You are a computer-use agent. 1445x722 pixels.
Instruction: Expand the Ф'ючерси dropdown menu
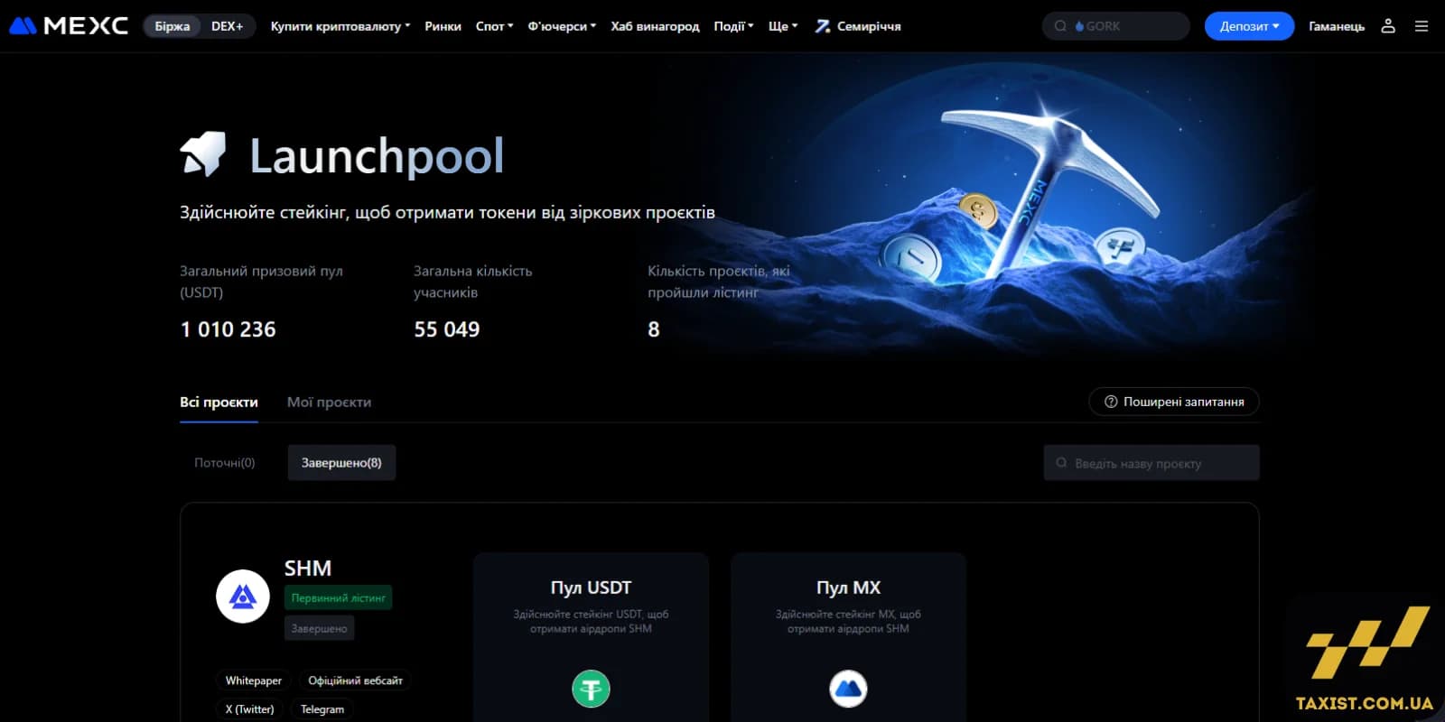point(562,26)
